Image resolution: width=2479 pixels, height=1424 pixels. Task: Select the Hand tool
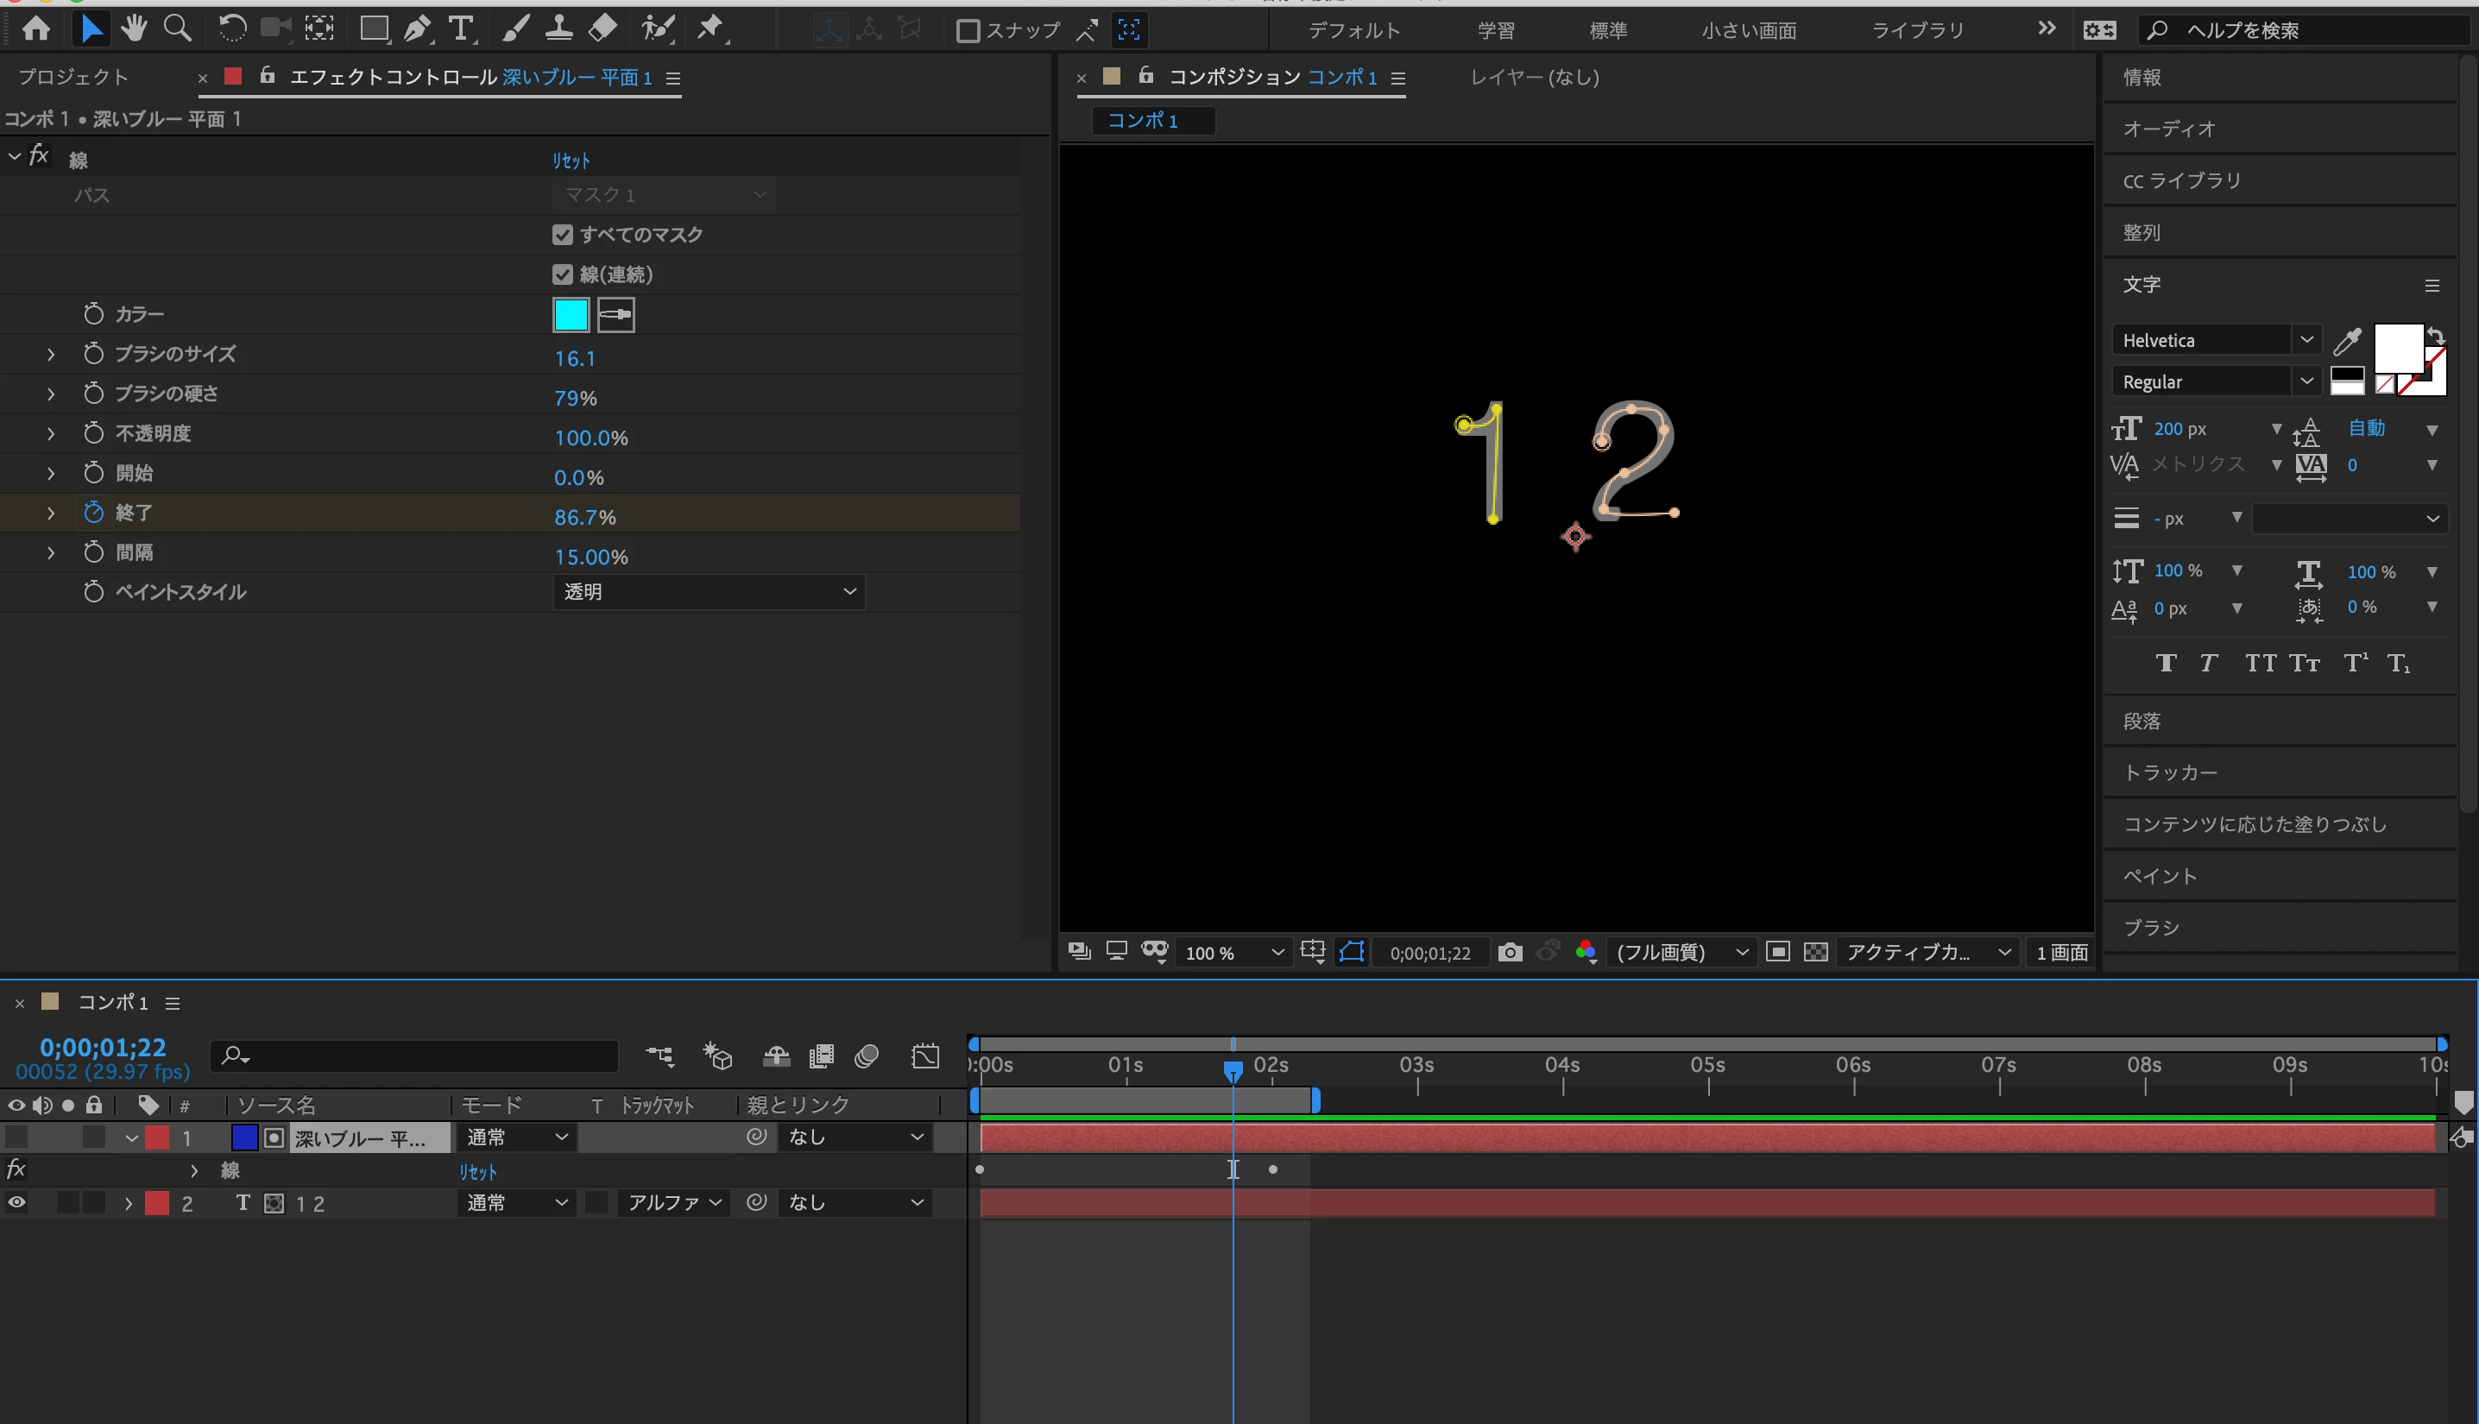coord(134,29)
